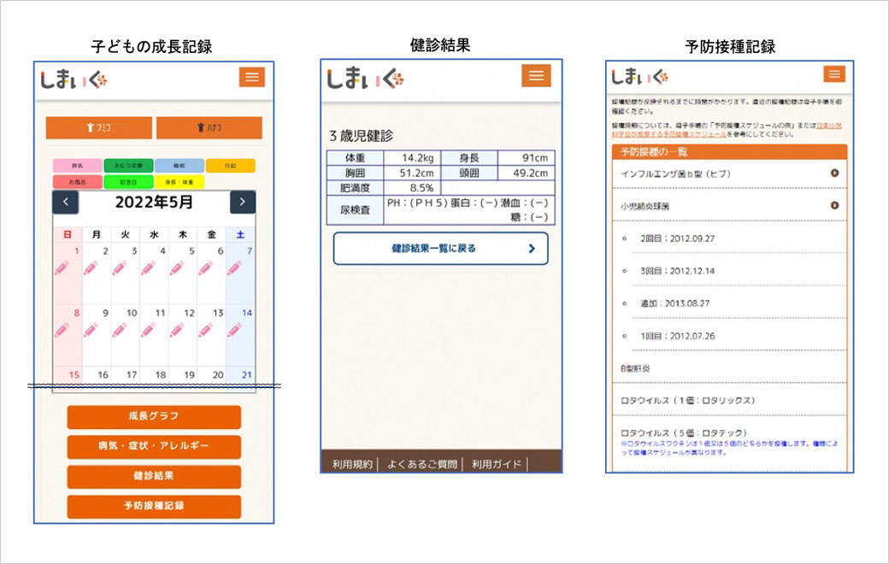This screenshot has width=889, height=564.
Task: Go to next month in calendar
Action: [243, 203]
